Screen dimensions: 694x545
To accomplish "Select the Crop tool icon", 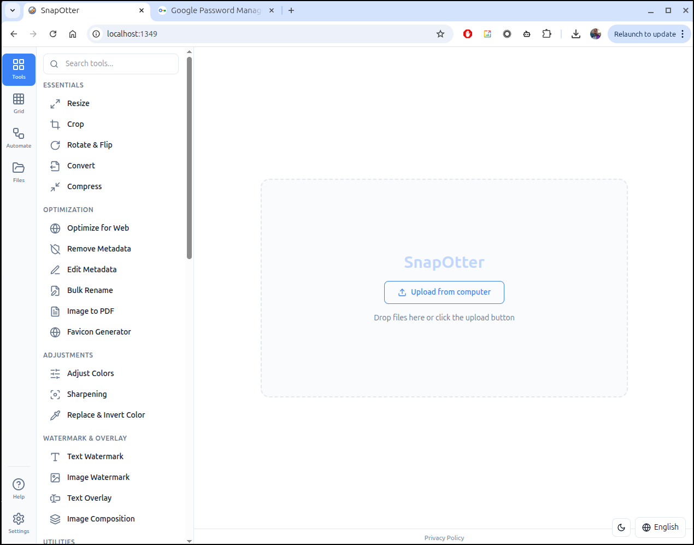I will click(55, 124).
